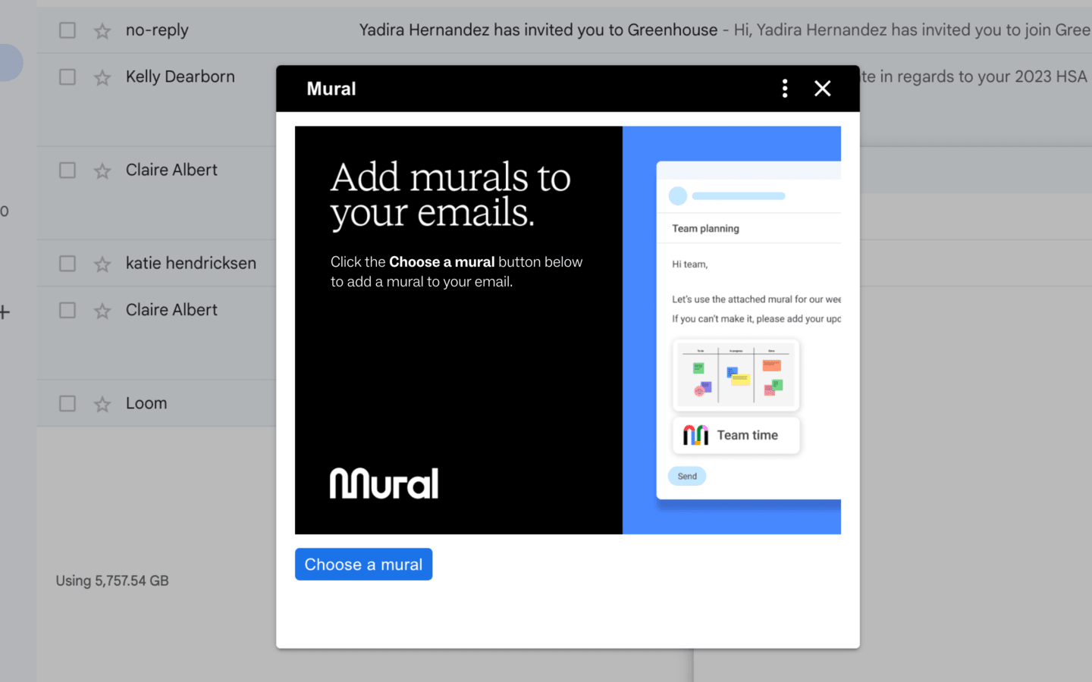Screen dimensions: 1092x682
Task: Check the Loom email checkbox
Action: point(67,403)
